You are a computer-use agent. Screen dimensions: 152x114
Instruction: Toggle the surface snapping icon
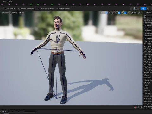click(116, 13)
